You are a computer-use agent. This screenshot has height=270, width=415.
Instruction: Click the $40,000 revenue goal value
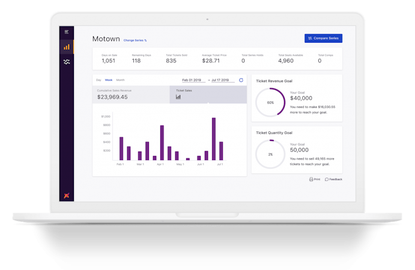point(301,98)
